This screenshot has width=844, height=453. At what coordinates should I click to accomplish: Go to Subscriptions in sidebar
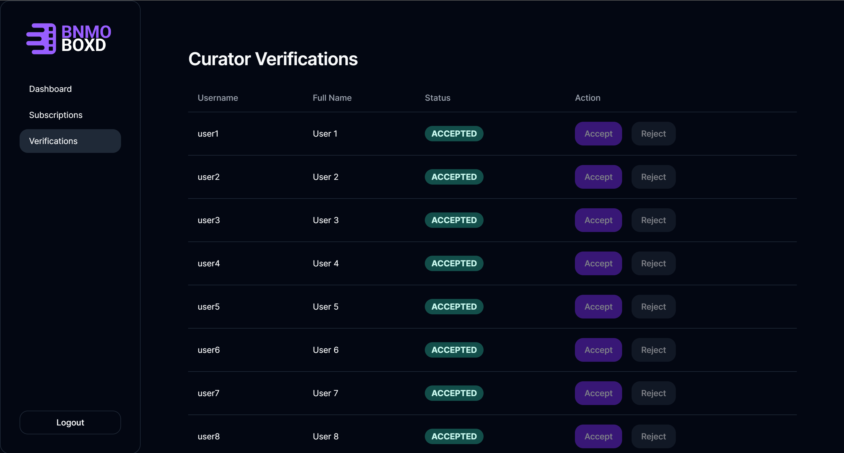[x=56, y=115]
